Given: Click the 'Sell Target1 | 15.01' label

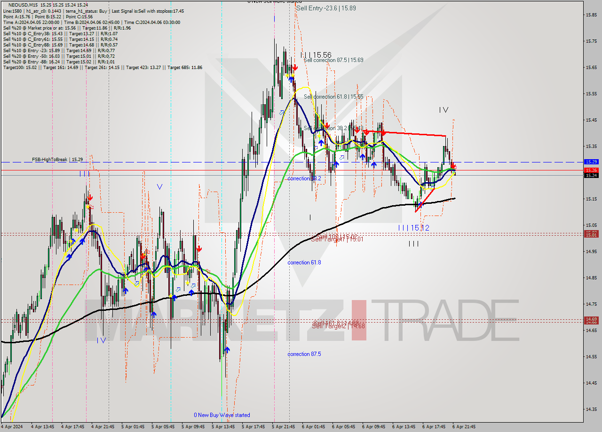Looking at the screenshot, I should tap(338, 239).
